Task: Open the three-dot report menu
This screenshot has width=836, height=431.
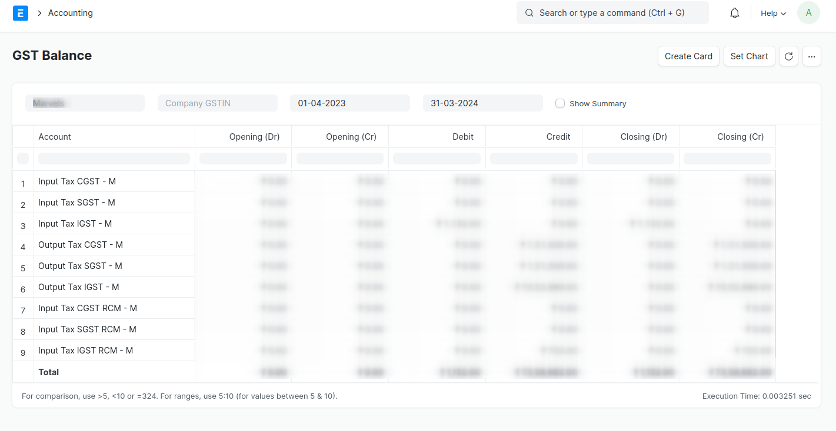Action: tap(811, 56)
